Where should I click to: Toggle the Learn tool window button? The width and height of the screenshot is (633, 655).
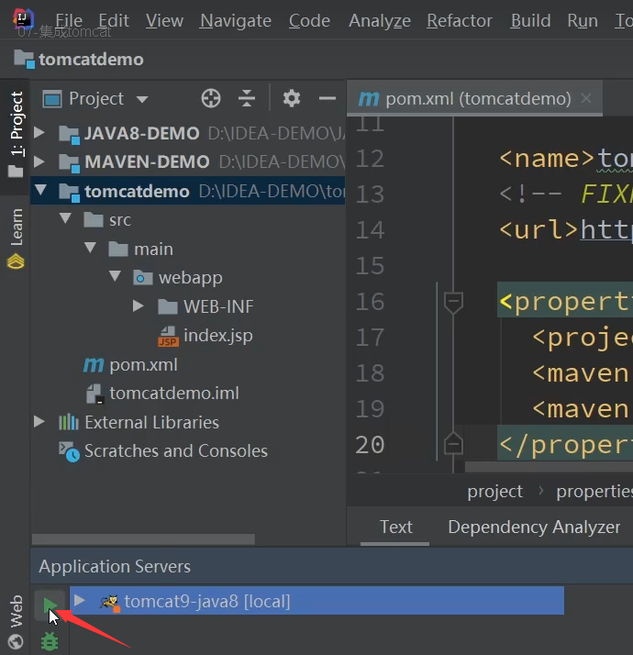(x=16, y=239)
